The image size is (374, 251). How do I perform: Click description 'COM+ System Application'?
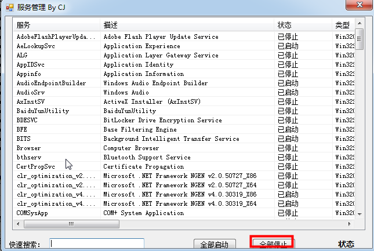[x=144, y=213]
